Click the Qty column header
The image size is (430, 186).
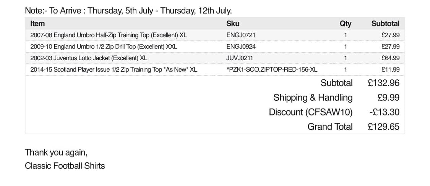click(345, 24)
